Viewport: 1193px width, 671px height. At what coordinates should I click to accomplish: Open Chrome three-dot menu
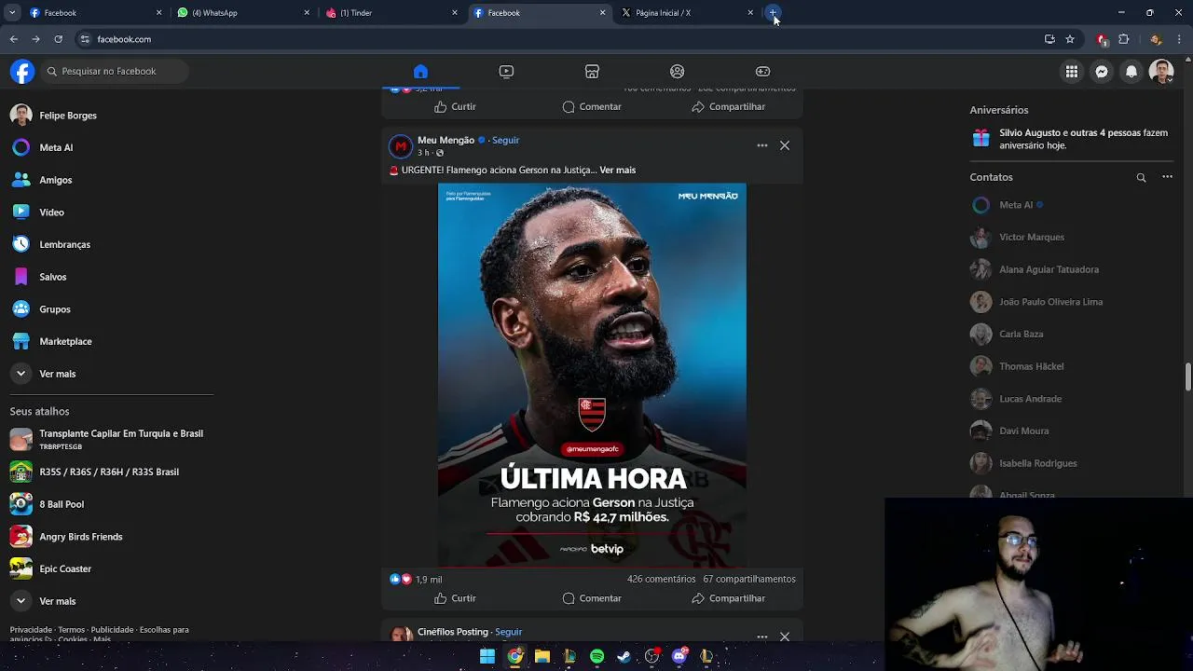tap(1180, 39)
